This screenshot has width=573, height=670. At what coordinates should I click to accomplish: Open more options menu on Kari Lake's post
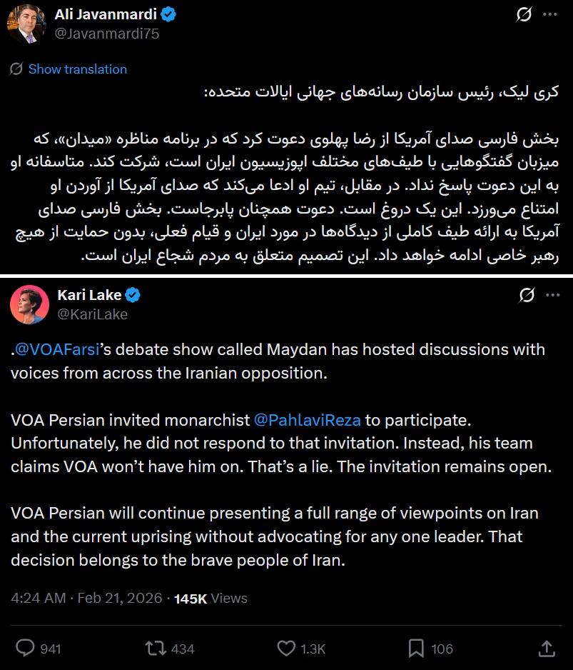pyautogui.click(x=552, y=294)
